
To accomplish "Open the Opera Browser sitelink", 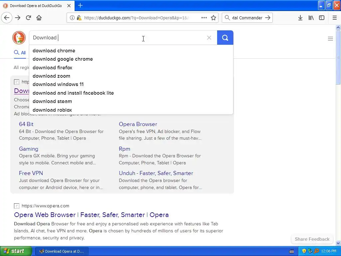I will [x=138, y=124].
